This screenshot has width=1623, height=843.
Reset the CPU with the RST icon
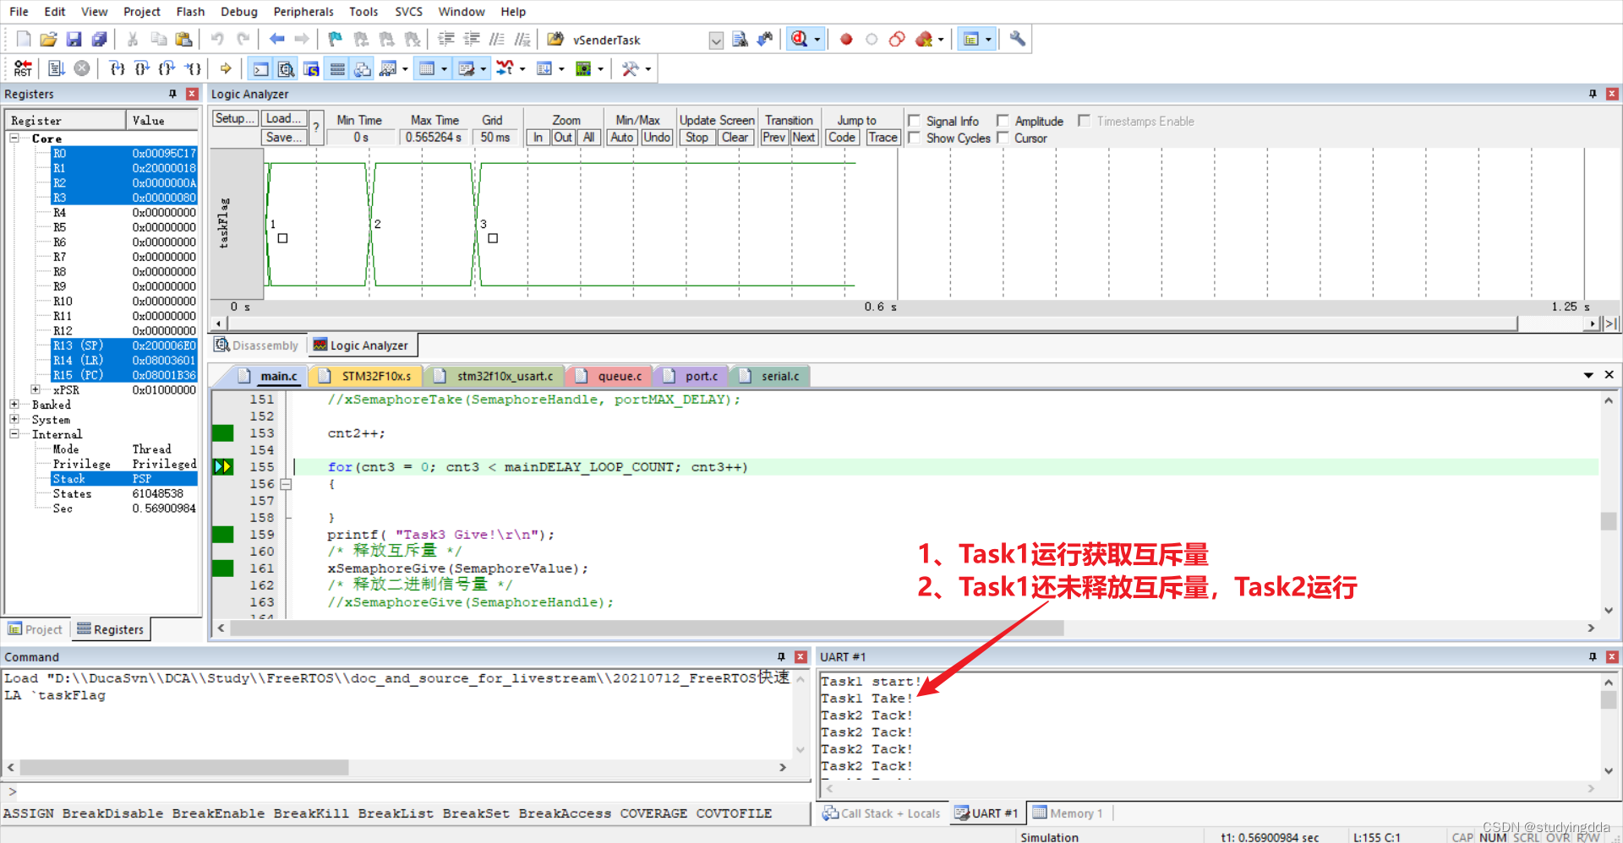pyautogui.click(x=23, y=68)
